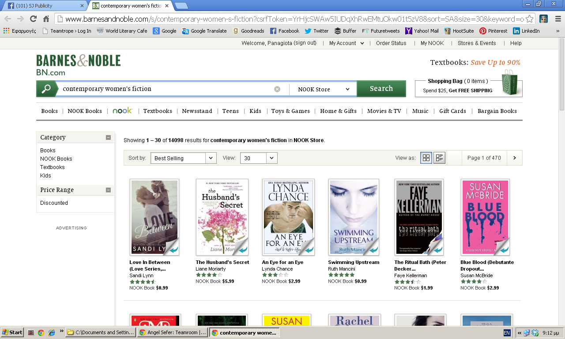Viewport: 565px width, 339px height.
Task: Open the shopping bag icon
Action: (x=509, y=82)
